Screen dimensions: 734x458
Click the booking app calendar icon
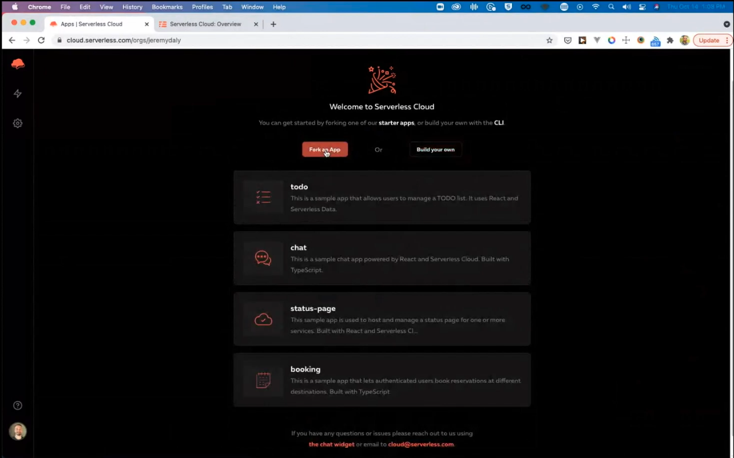263,380
